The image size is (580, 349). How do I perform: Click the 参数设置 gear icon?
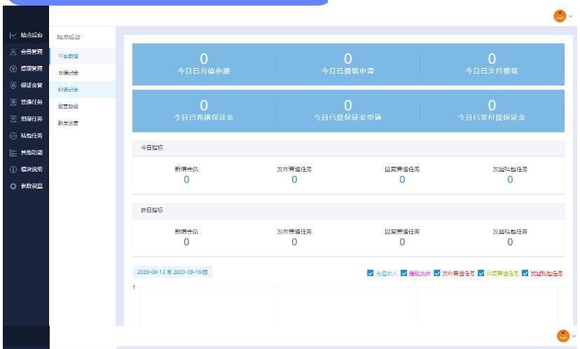(x=13, y=186)
